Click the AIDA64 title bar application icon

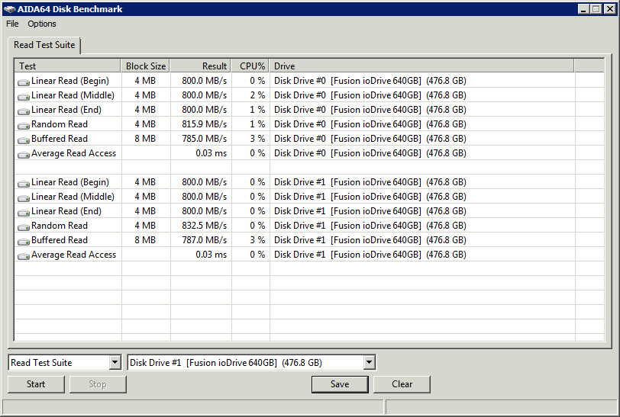point(9,9)
